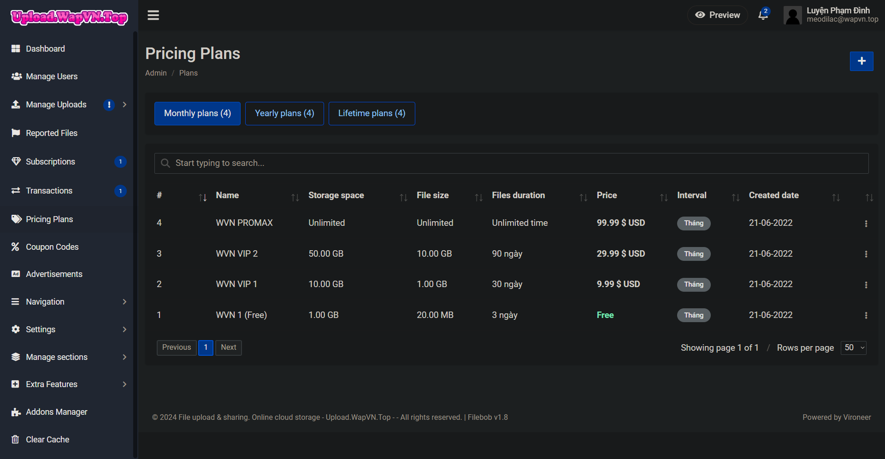885x459 pixels.
Task: Click the eye icon in Preview
Action: 700,15
